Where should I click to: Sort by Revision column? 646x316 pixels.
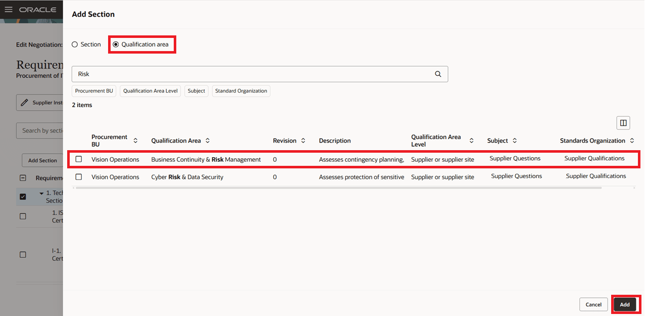pos(303,141)
